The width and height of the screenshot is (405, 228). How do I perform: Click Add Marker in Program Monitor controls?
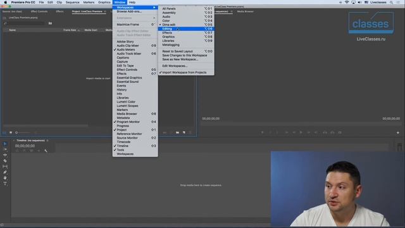click(x=262, y=132)
